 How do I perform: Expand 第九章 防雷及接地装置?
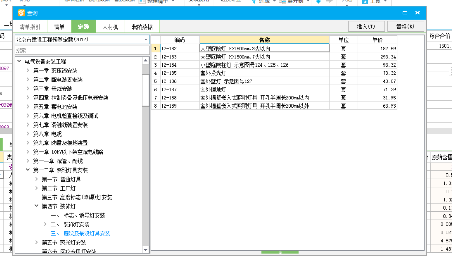[28, 143]
